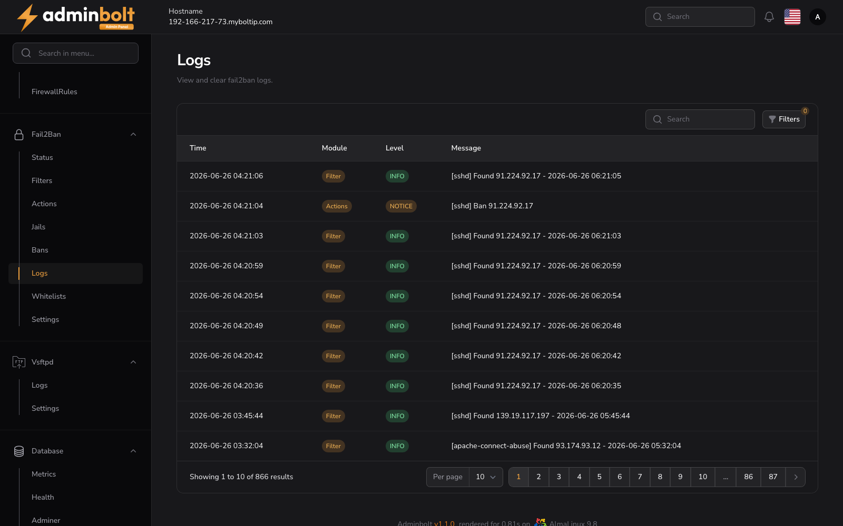Open Fail2Ban Settings page
The height and width of the screenshot is (526, 843).
(x=45, y=319)
